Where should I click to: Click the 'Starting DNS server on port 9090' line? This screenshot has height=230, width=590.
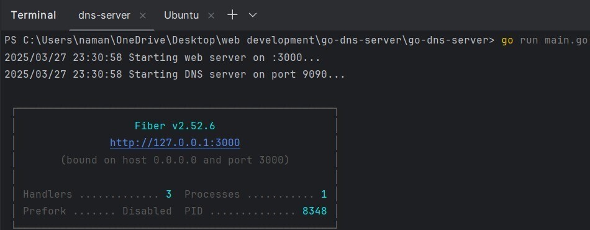237,75
